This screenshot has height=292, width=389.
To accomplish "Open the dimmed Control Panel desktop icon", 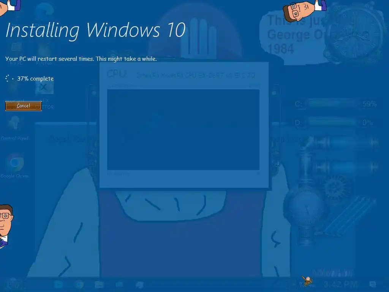I will (15, 129).
